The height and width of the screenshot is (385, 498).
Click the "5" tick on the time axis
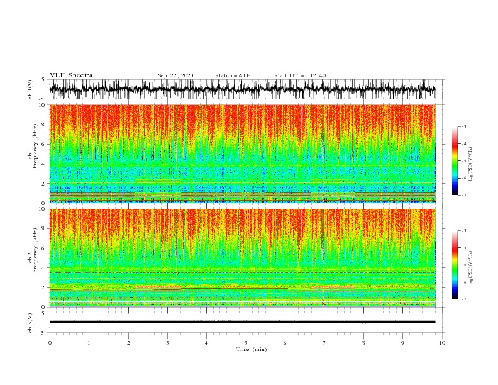point(246,343)
